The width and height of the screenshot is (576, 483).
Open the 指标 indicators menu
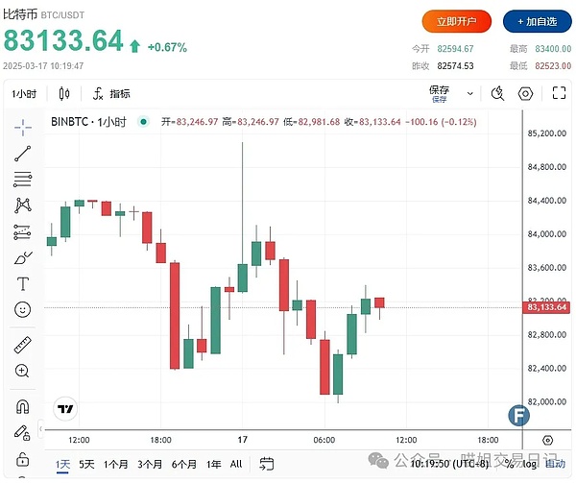point(111,94)
